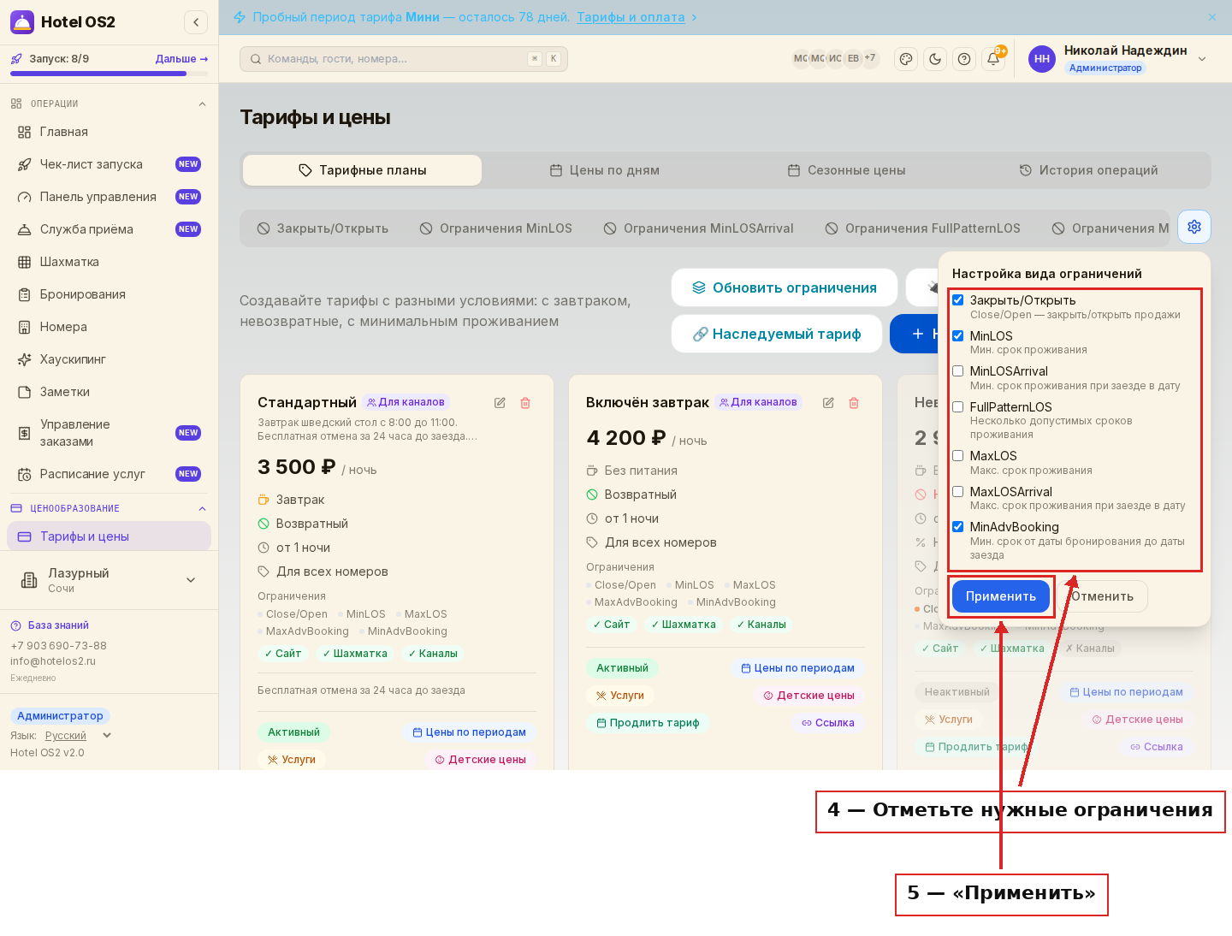Expand the Лазурный hotel selector
This screenshot has width=1232, height=936.
[x=109, y=580]
